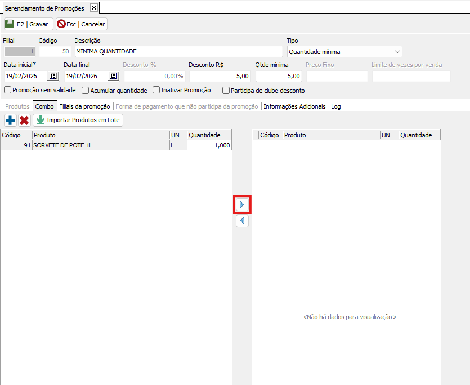The height and width of the screenshot is (385, 470).
Task: Delete product using red X icon
Action: (24, 120)
